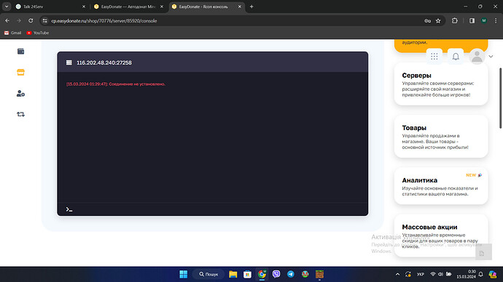The height and width of the screenshot is (282, 503).
Task: Open the browser extensions menu
Action: point(455,21)
